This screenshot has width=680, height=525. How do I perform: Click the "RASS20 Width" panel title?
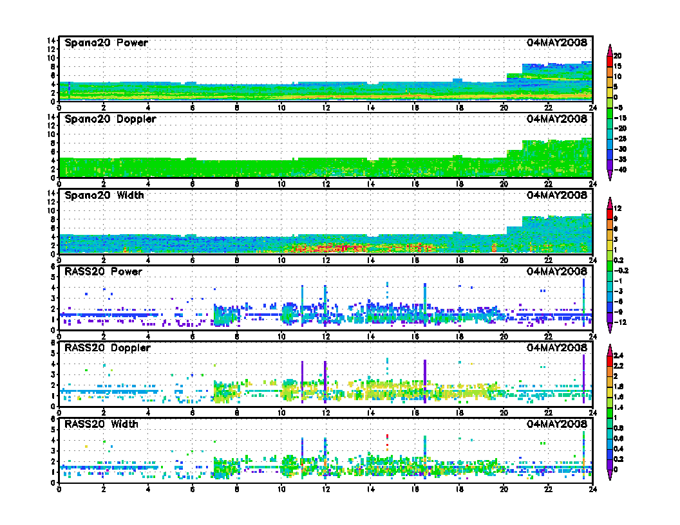click(x=101, y=424)
